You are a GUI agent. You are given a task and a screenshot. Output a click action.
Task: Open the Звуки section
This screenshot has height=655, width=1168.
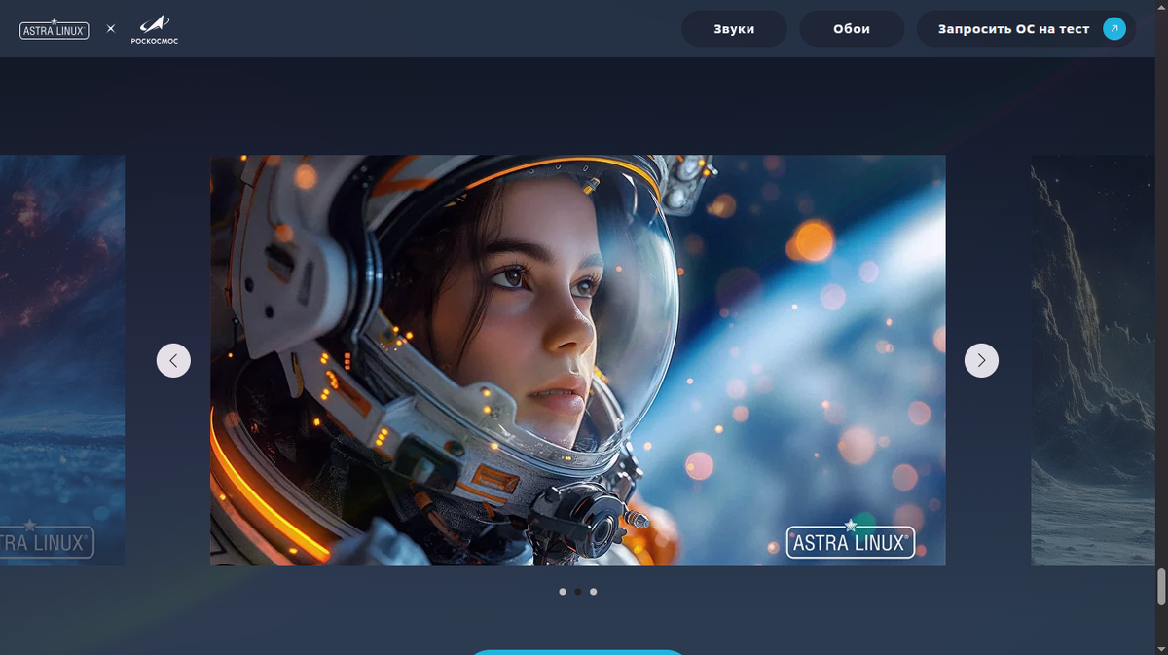734,29
